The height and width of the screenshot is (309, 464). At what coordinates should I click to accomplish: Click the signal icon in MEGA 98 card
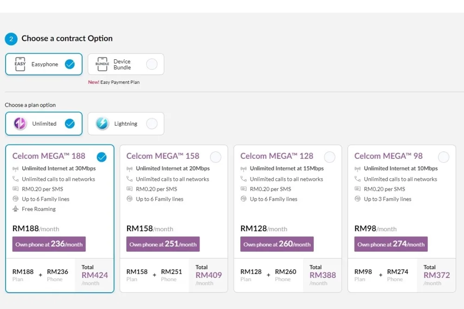(x=357, y=169)
